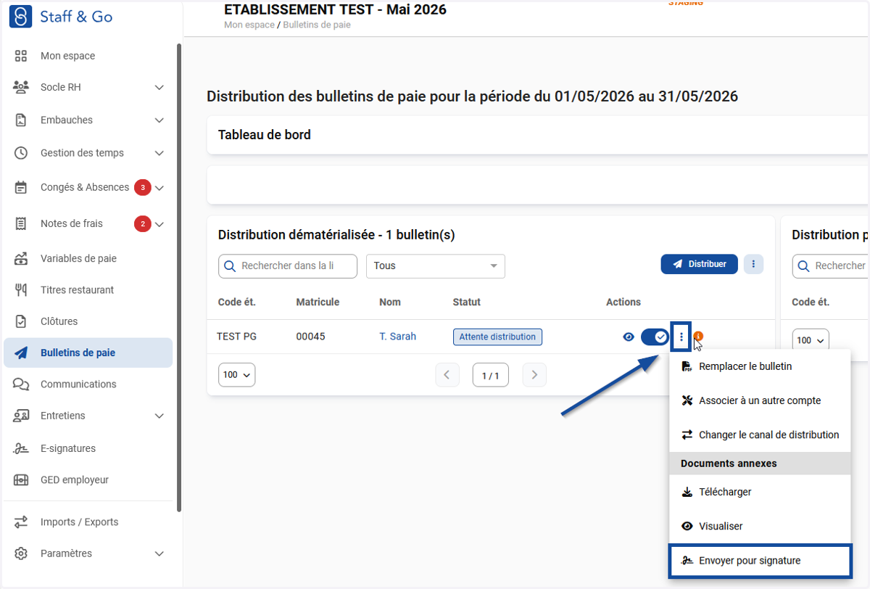Click the red badge 3 on Congés & Absences
This screenshot has width=870, height=589.
pyautogui.click(x=142, y=187)
